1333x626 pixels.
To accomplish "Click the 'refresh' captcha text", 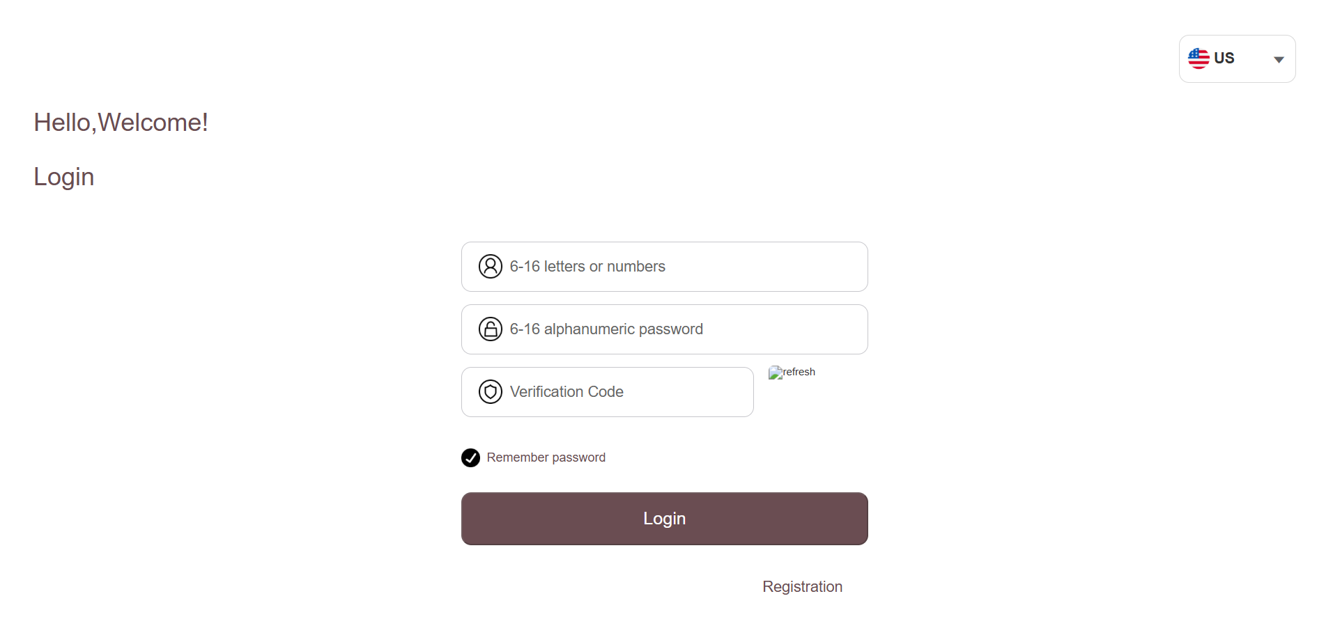I will click(x=799, y=372).
